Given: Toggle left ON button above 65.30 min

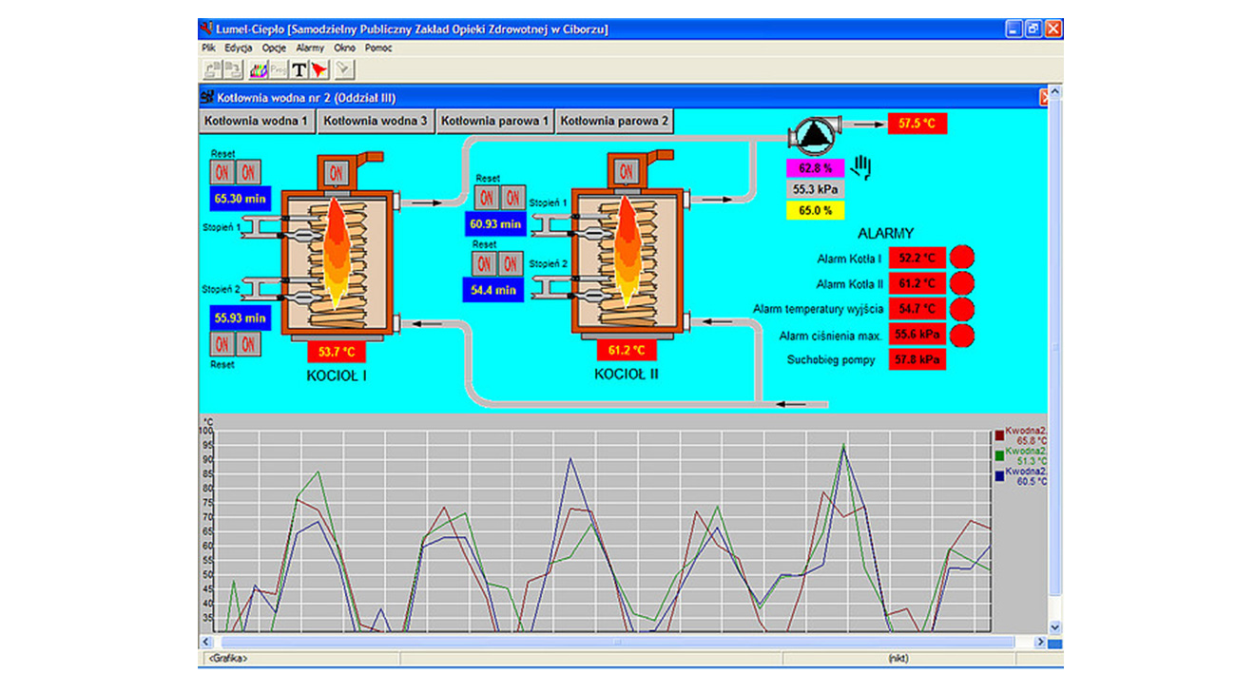Looking at the screenshot, I should 222,172.
